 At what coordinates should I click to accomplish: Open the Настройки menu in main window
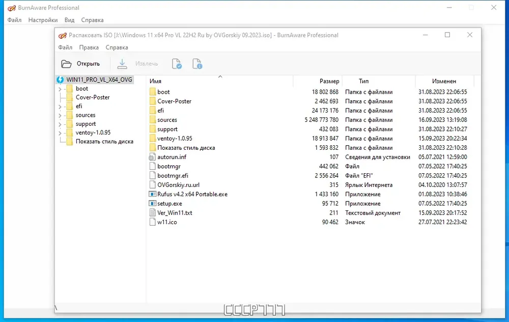(43, 20)
